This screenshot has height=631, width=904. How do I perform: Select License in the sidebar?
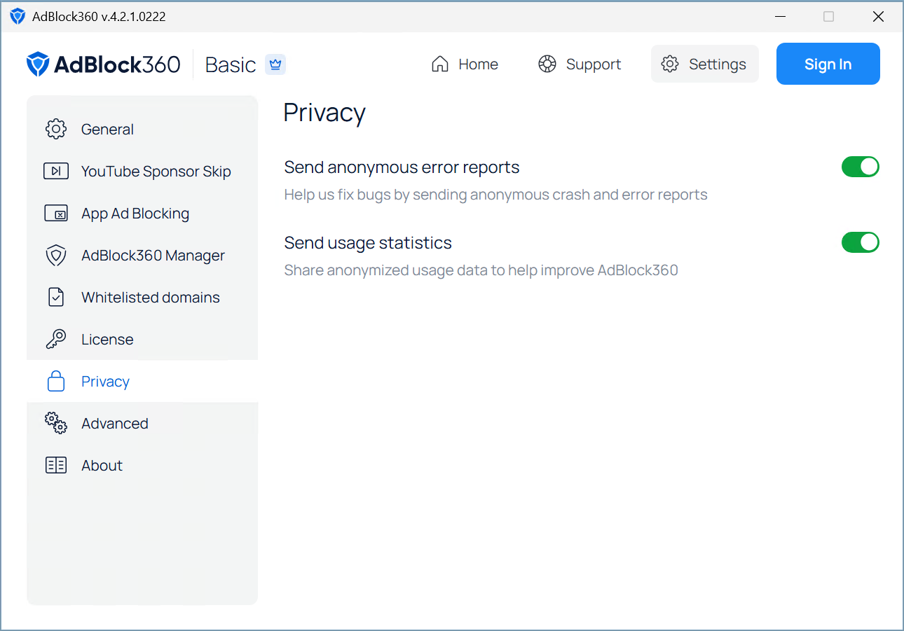[x=142, y=339]
